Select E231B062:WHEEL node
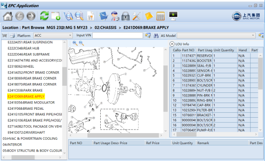 21,66
